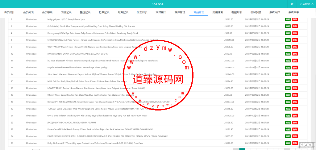Edit the MUJI Gel Pen row

point(288,81)
